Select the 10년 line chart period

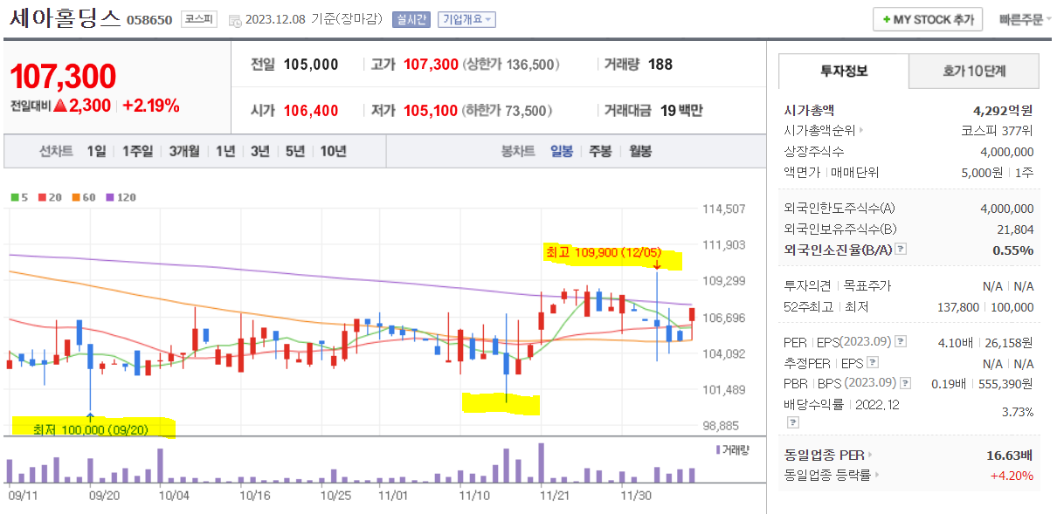coord(333,151)
